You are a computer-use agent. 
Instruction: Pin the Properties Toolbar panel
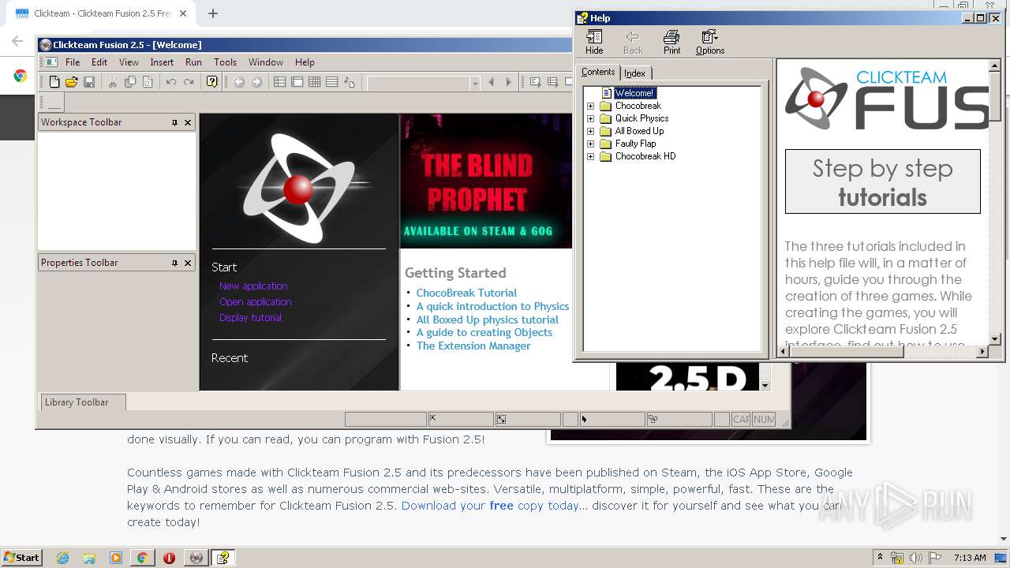point(174,263)
